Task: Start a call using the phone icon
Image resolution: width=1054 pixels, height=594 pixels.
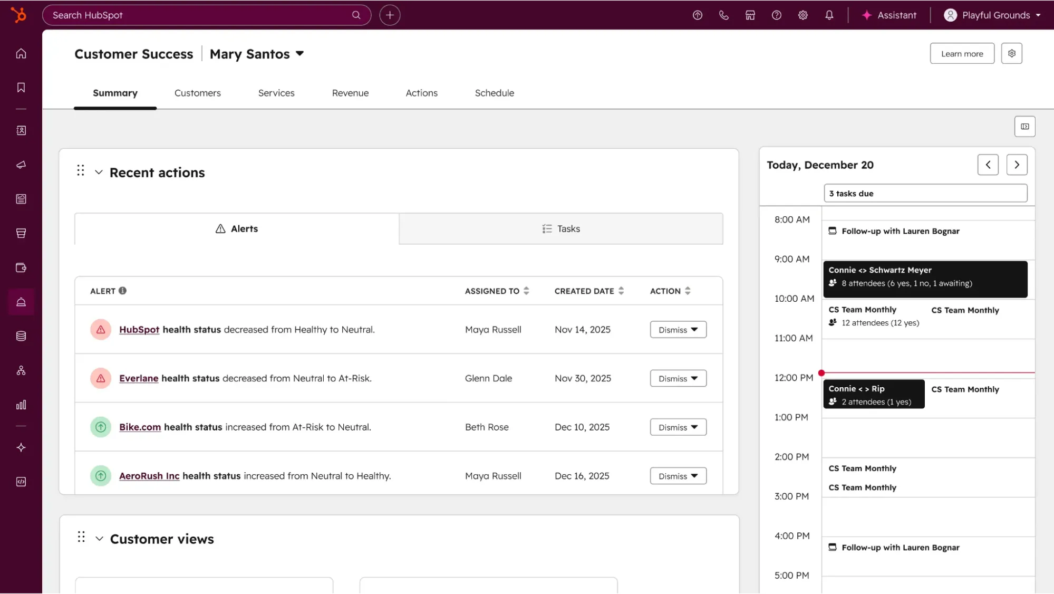Action: coord(723,15)
